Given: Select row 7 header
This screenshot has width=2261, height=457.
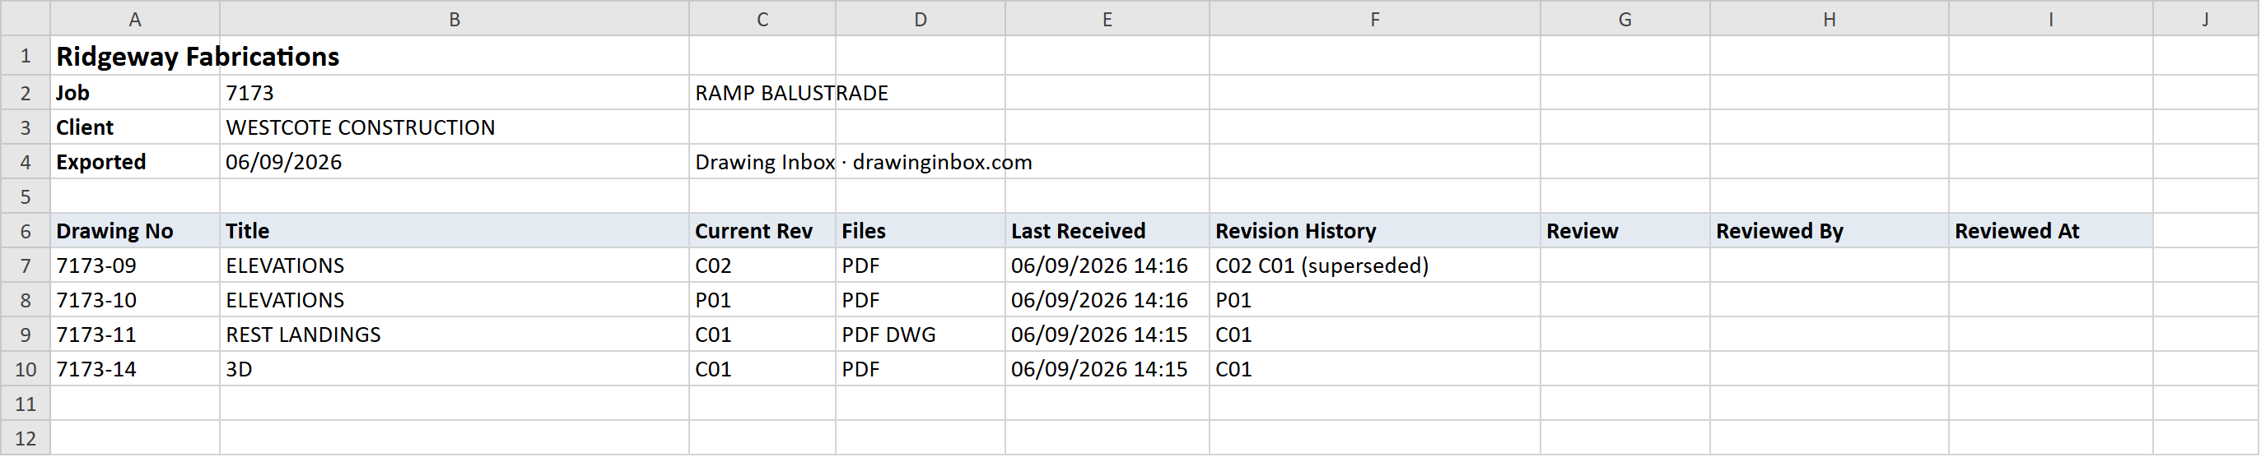Looking at the screenshot, I should point(26,265).
